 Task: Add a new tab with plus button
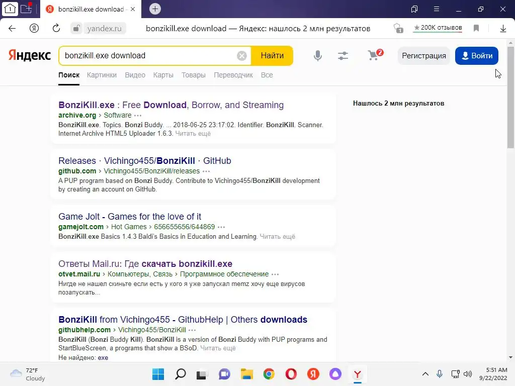click(x=155, y=9)
